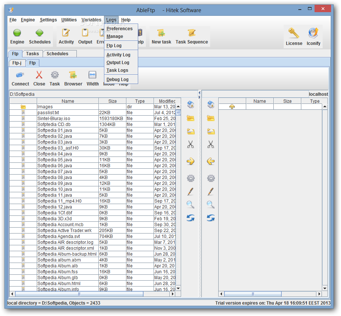
Task: Select Manage in the Logs menu
Action: tap(121, 36)
